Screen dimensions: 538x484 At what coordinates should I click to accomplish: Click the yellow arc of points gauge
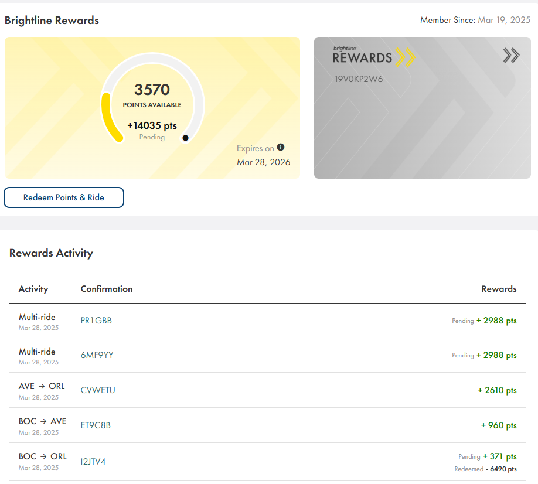[108, 117]
